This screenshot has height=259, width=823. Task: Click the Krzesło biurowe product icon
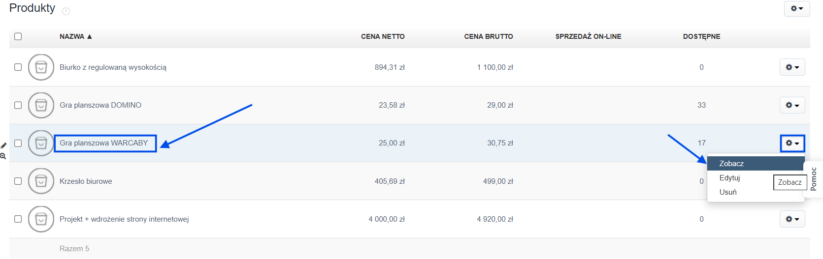[x=41, y=181]
